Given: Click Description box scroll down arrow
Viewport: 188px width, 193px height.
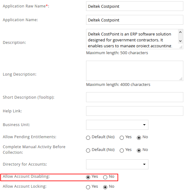Looking at the screenshot, I should pyautogui.click(x=180, y=41).
